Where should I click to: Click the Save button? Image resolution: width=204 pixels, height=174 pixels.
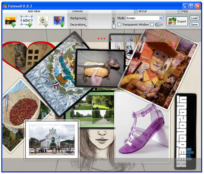[194, 25]
